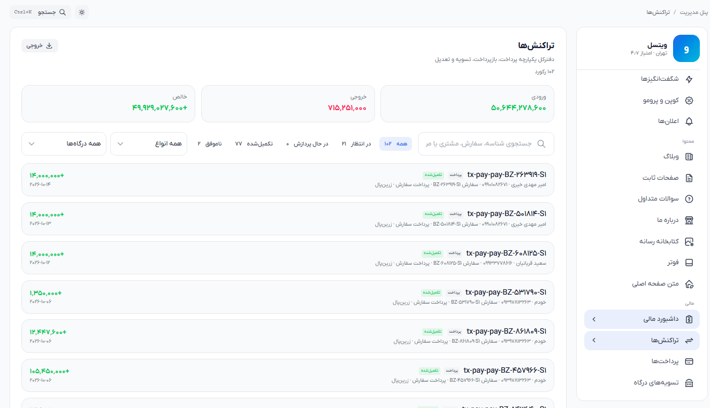Open the همه انواع type dropdown

click(x=149, y=144)
